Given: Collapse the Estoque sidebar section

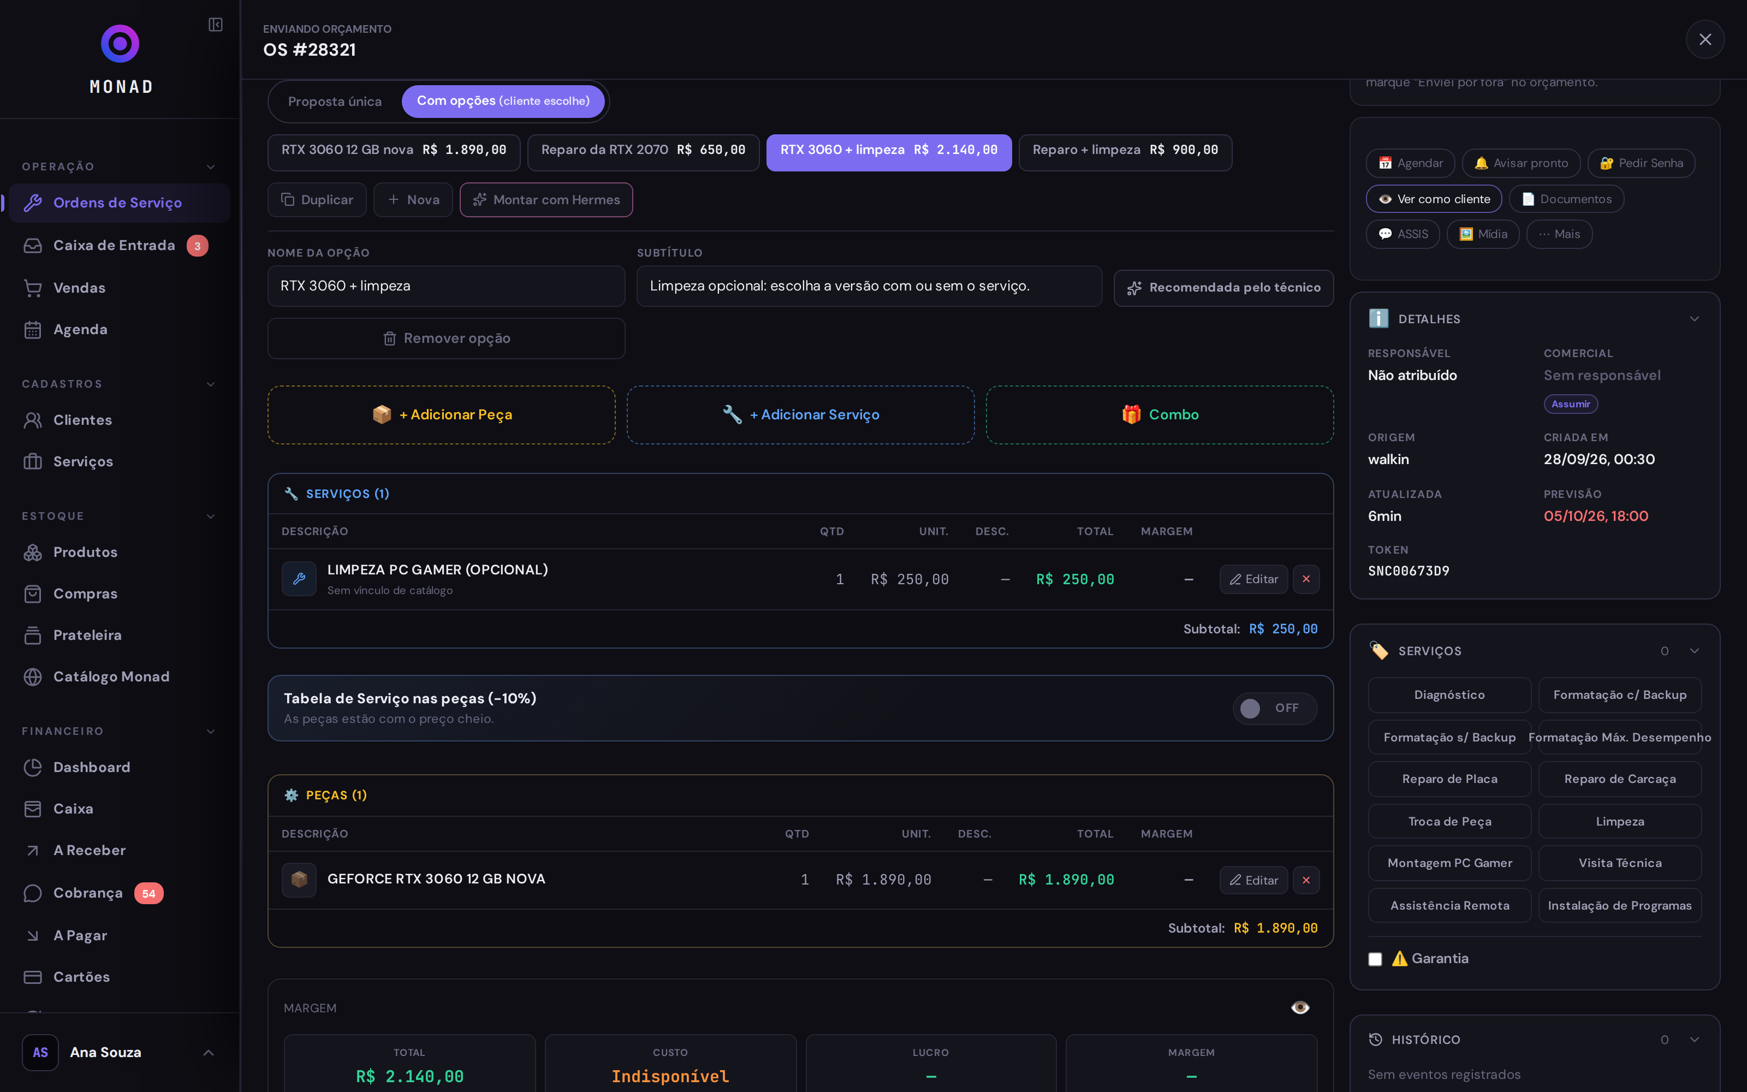Looking at the screenshot, I should [211, 517].
